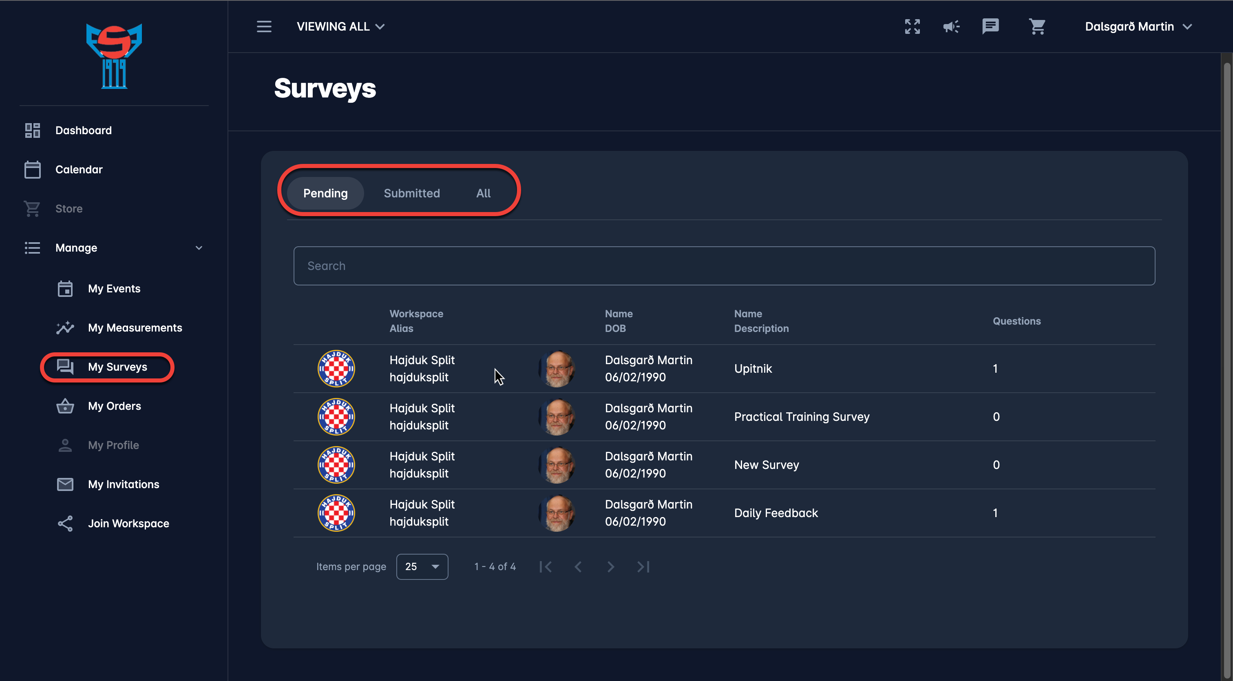1233x681 pixels.
Task: Open announcements megaphone icon
Action: 950,27
